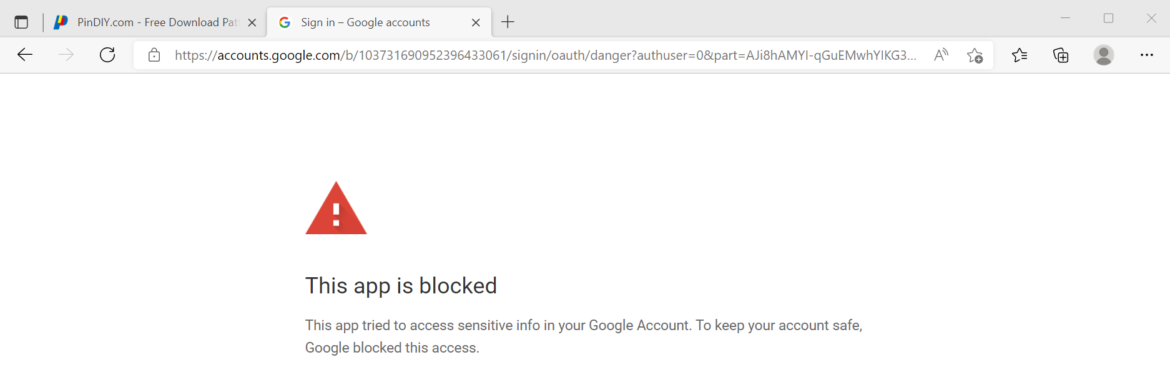Minimize the browser window

[1066, 18]
